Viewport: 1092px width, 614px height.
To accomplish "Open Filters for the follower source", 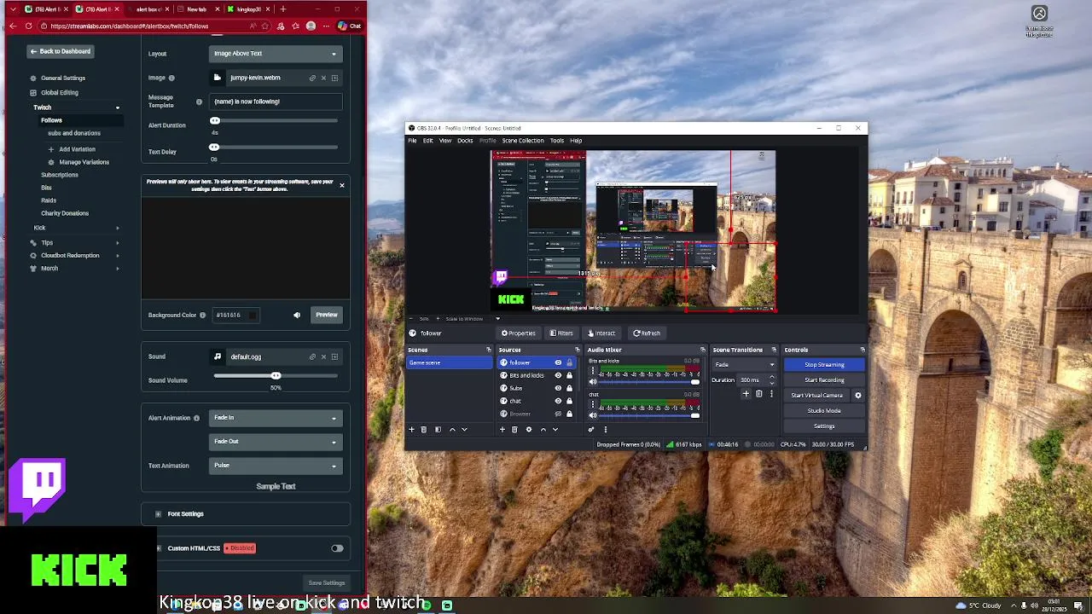I will click(561, 333).
